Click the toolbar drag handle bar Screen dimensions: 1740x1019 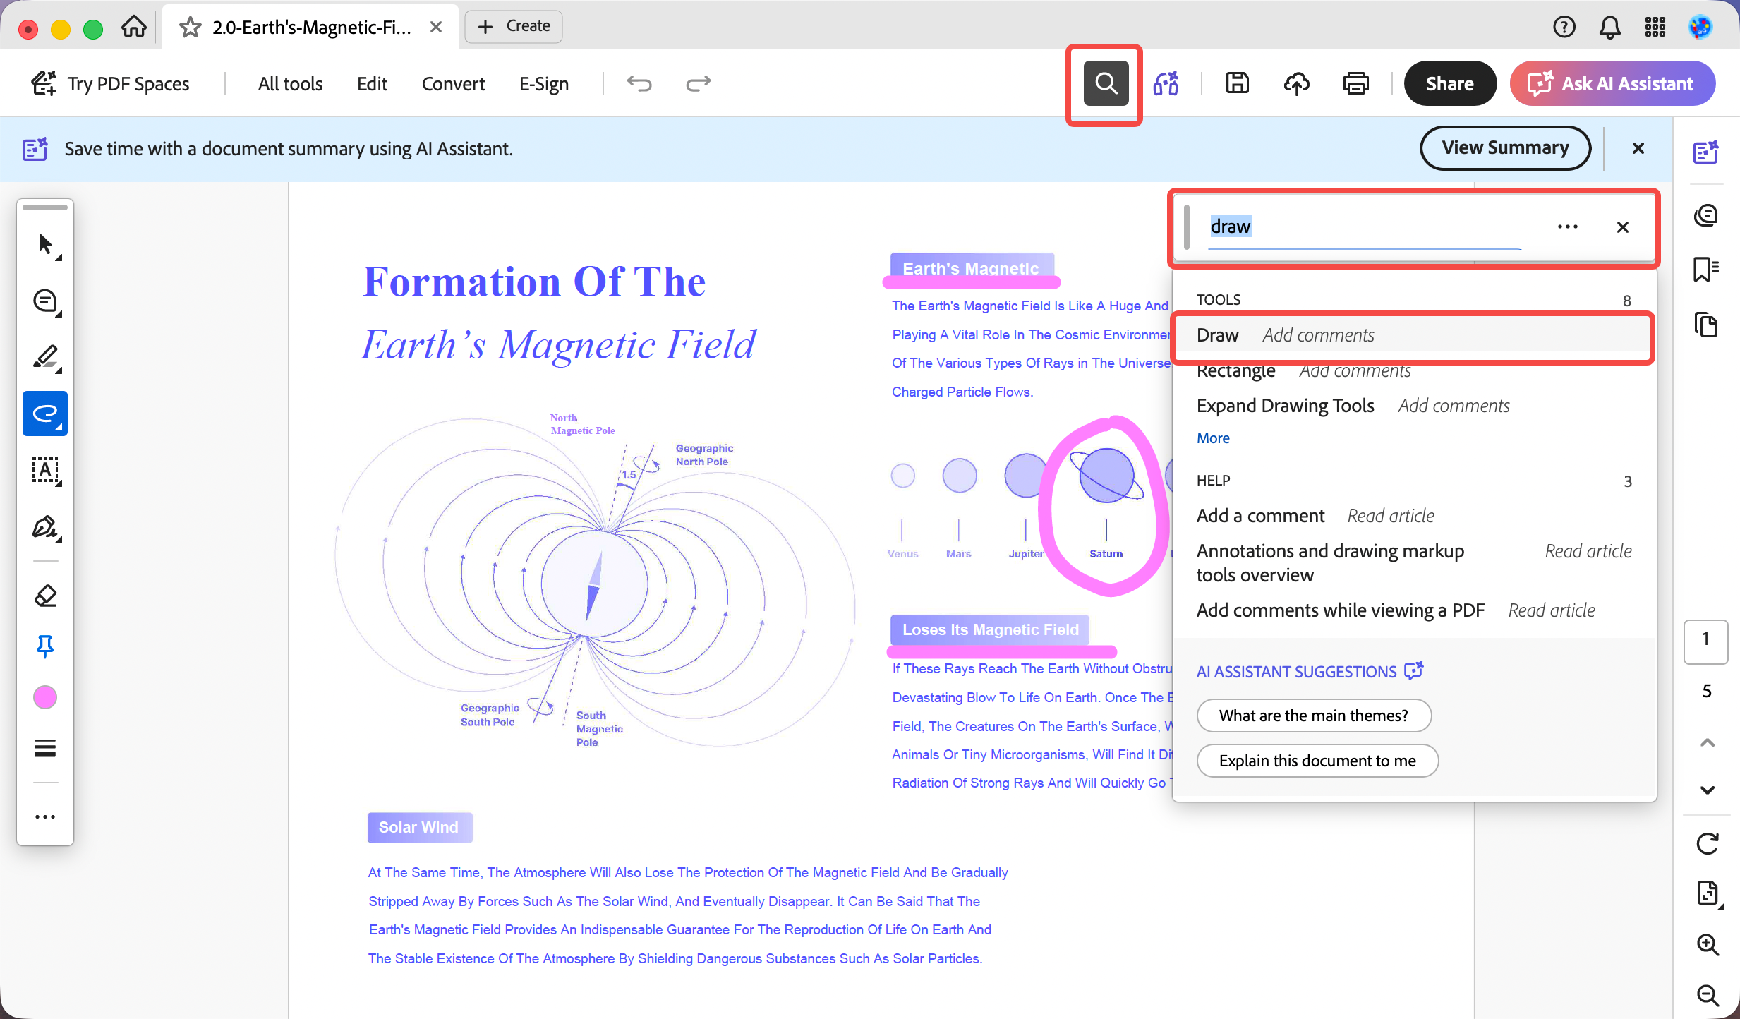(45, 207)
